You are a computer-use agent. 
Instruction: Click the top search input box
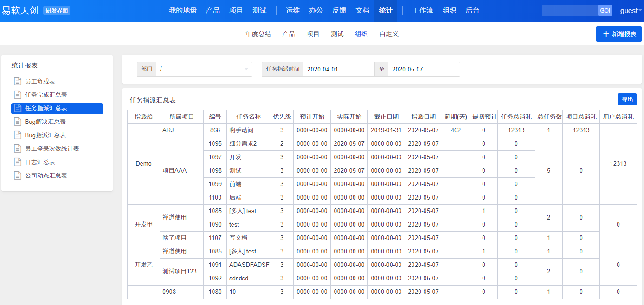pos(569,11)
